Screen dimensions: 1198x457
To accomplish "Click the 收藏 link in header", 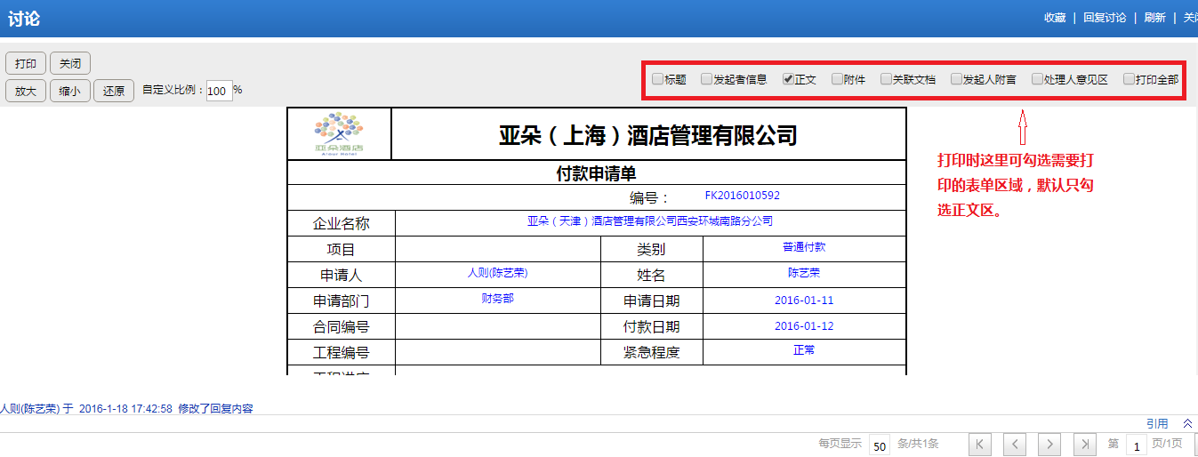I will coord(1055,18).
